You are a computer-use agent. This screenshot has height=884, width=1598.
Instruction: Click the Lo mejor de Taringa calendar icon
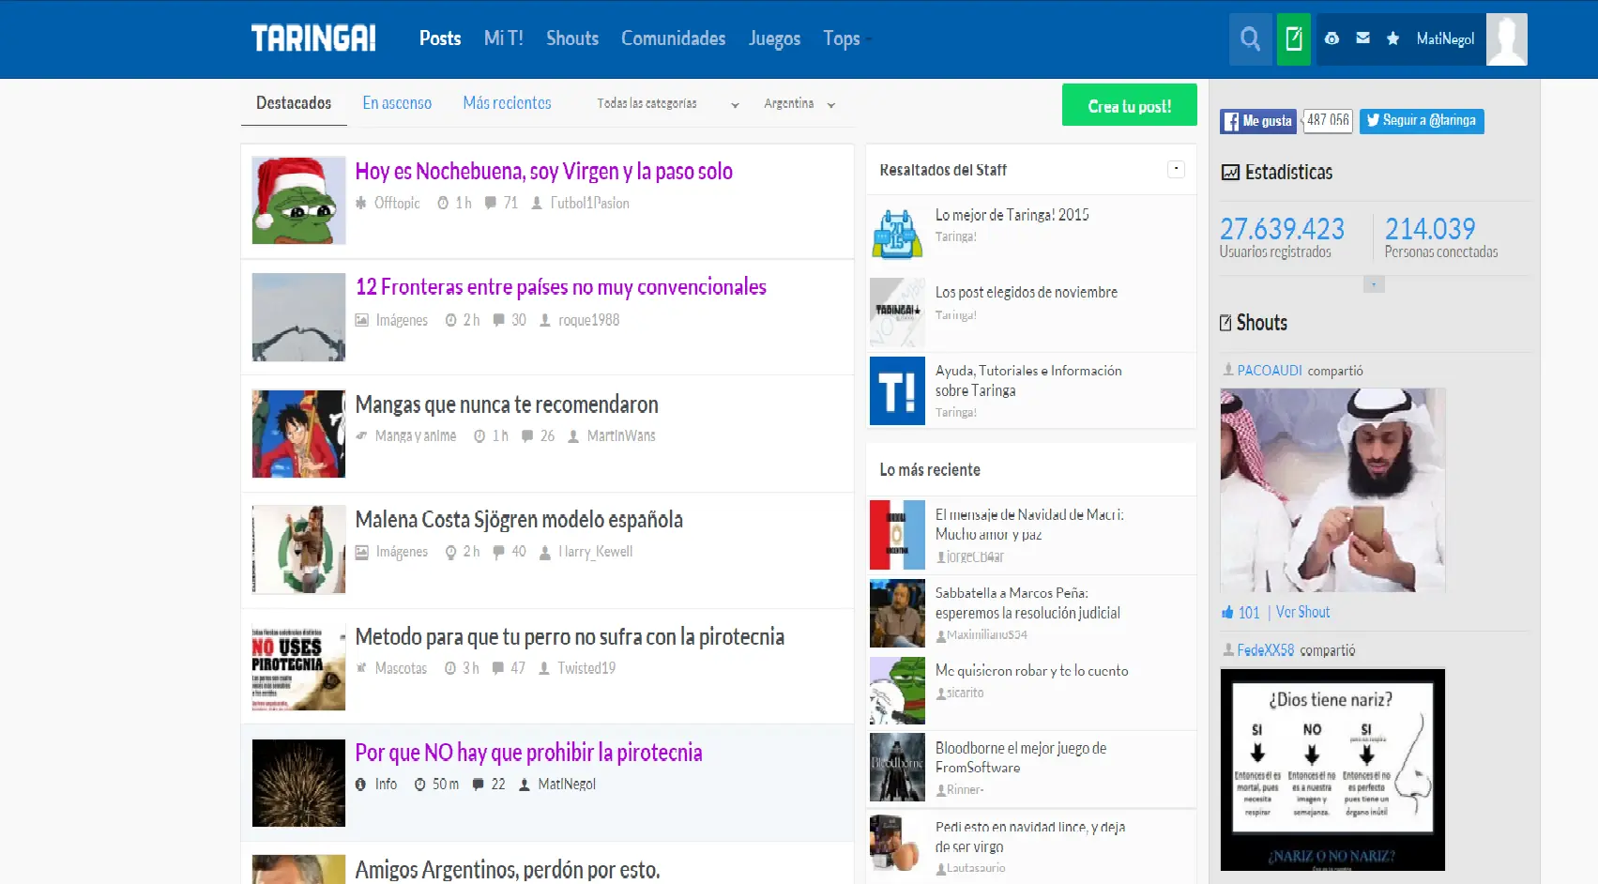(897, 233)
